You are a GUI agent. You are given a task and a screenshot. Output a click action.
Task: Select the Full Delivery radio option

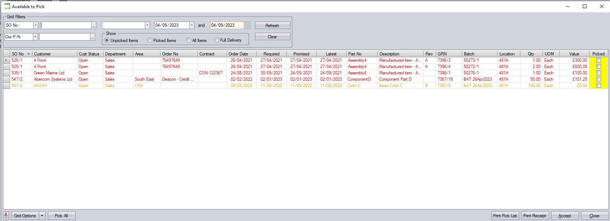pos(217,40)
